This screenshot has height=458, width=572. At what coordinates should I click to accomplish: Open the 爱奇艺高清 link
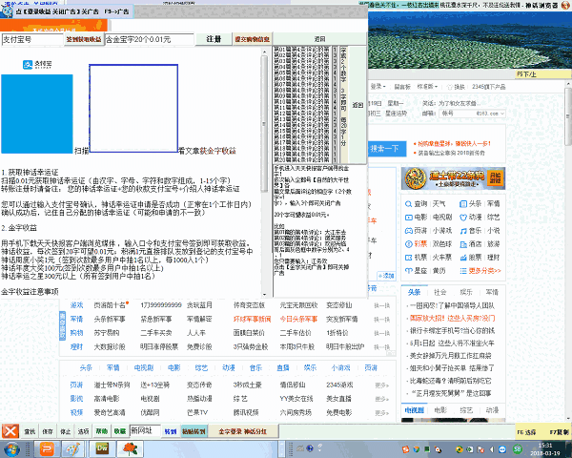[110, 412]
